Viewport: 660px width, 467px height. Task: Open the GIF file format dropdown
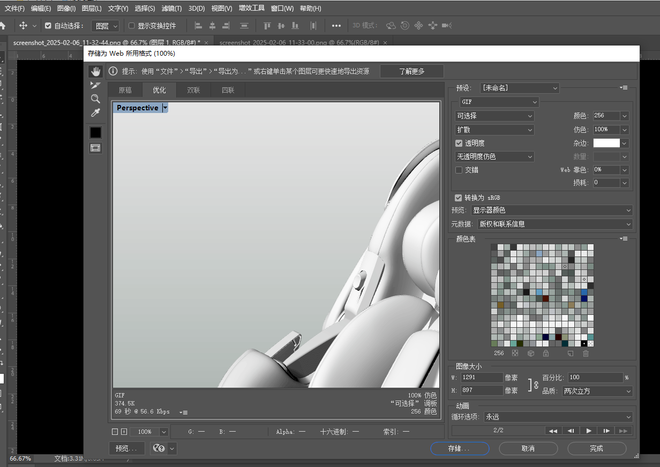click(499, 102)
